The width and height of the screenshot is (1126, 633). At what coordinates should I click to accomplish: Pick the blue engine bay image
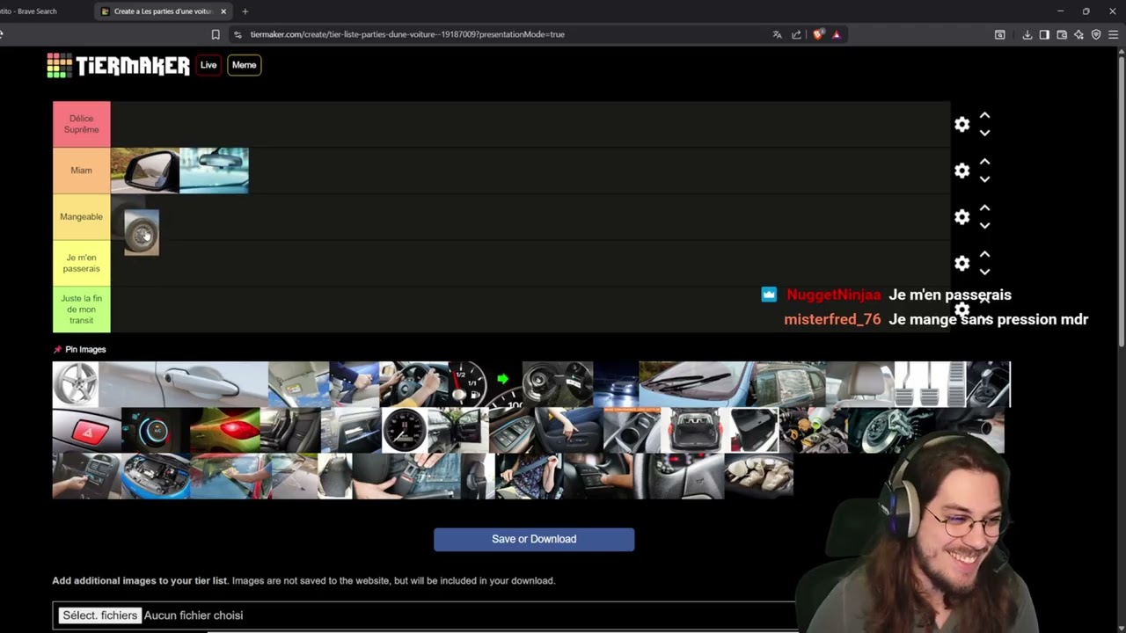point(156,476)
